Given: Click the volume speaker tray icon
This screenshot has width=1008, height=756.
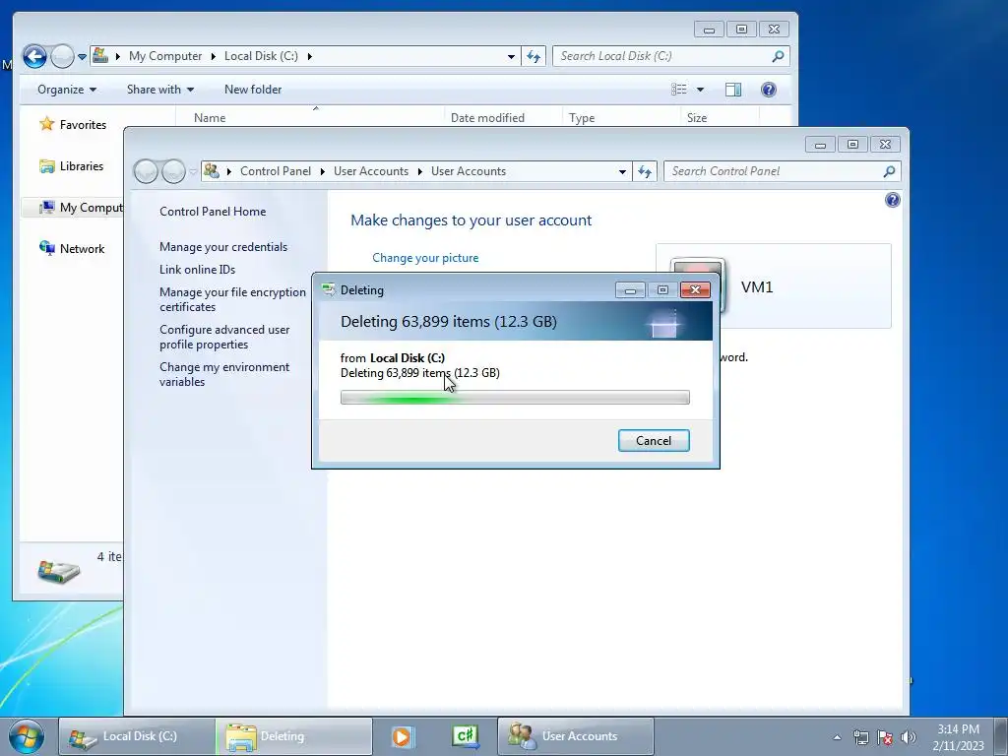Looking at the screenshot, I should tap(908, 737).
